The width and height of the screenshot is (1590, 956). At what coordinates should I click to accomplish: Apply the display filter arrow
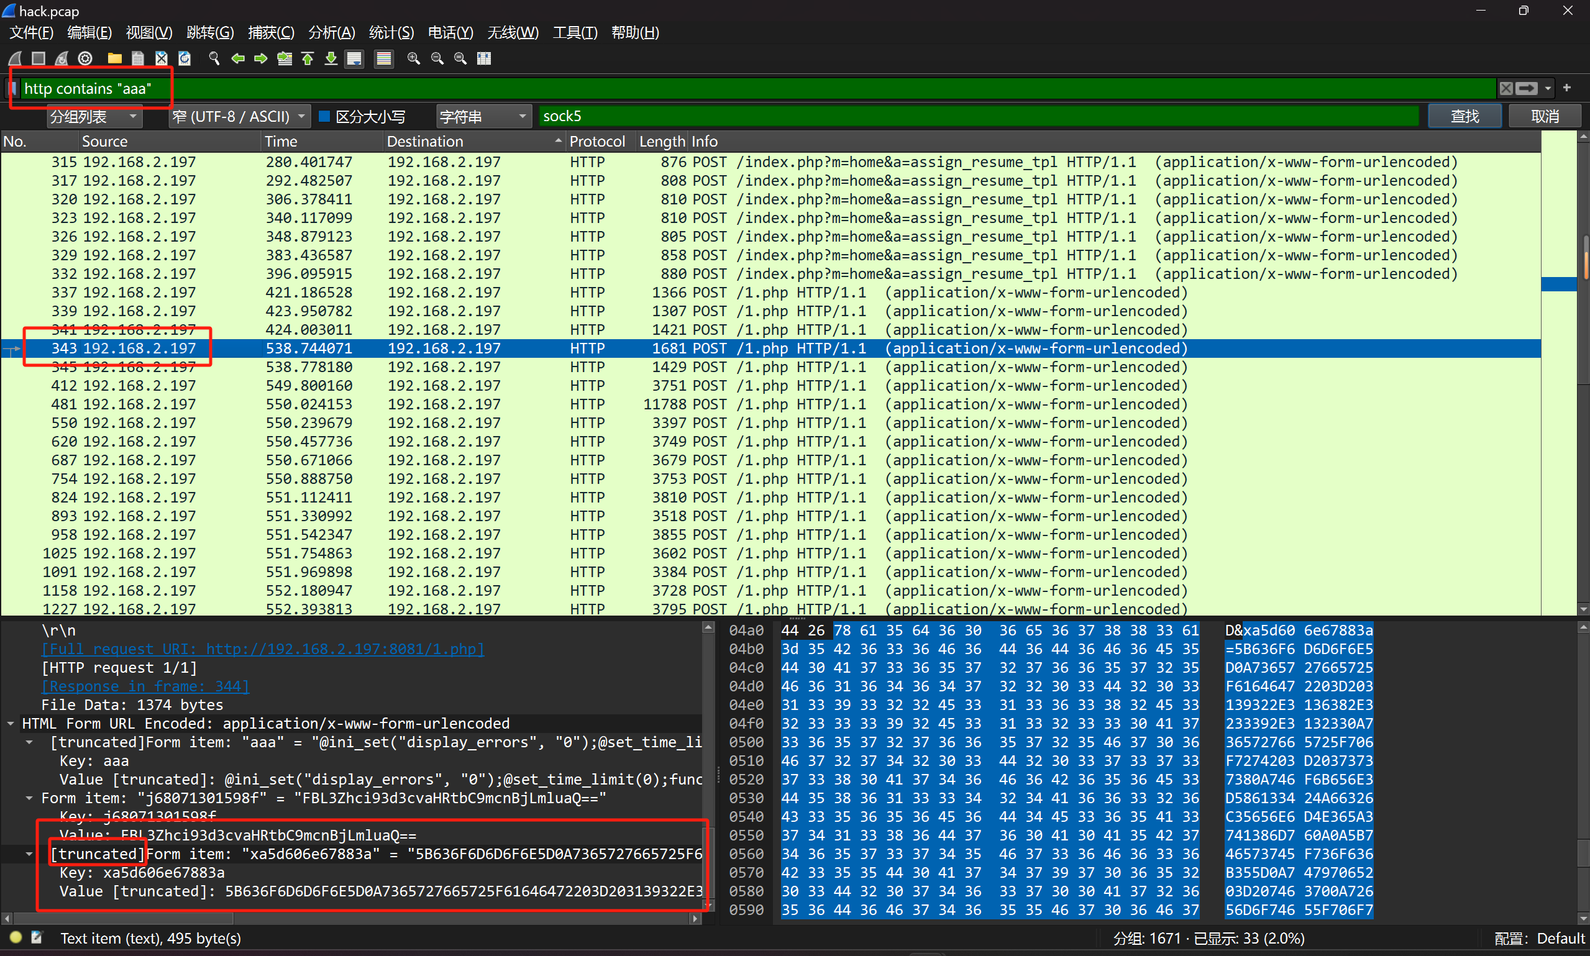[1526, 88]
